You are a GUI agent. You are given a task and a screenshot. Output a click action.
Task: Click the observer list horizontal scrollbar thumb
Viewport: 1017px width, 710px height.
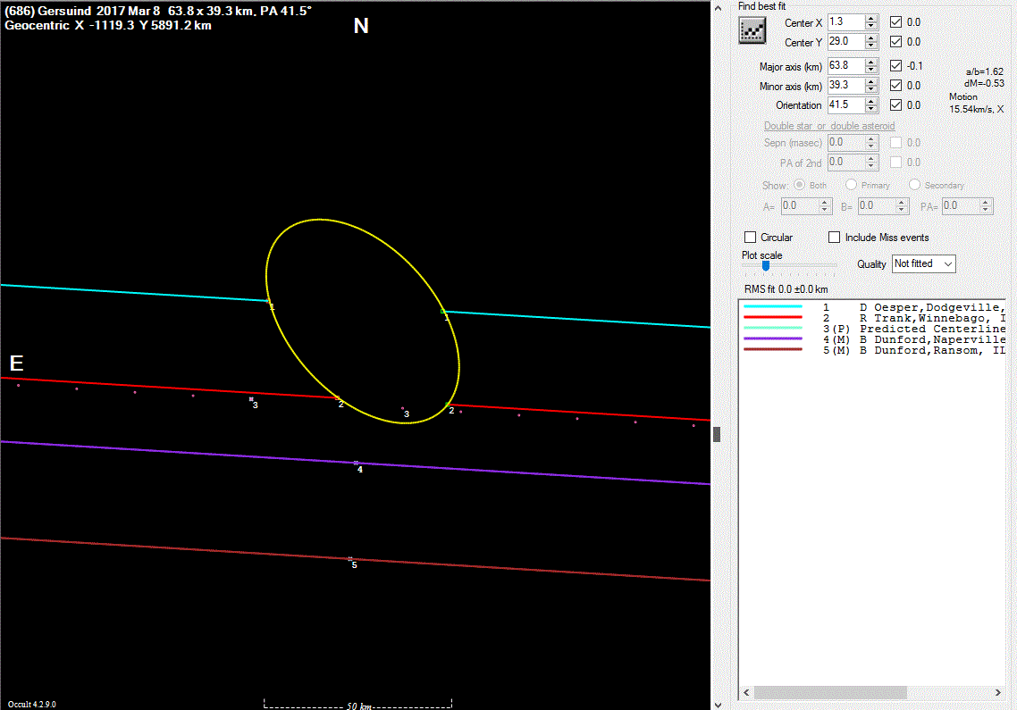[830, 692]
